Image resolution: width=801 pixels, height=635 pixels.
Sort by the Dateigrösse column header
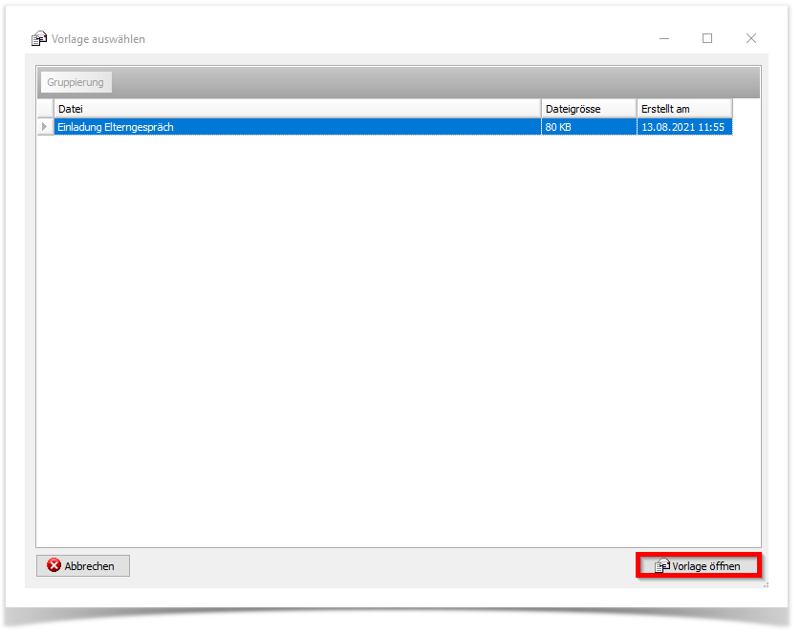tap(589, 109)
